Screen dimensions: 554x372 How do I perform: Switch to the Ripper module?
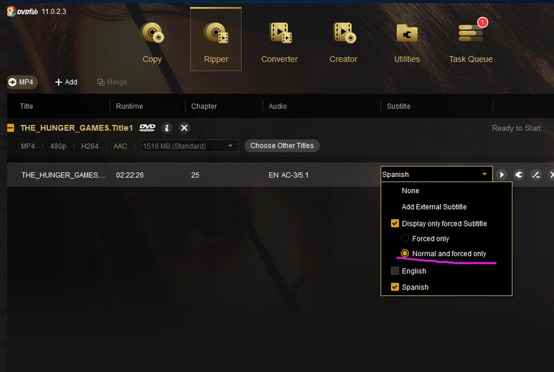(x=216, y=40)
